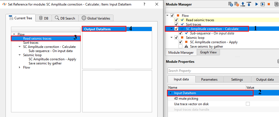279x117 pixels.
Task: Enable the Save seismic by gather checkbox
Action: point(180,47)
